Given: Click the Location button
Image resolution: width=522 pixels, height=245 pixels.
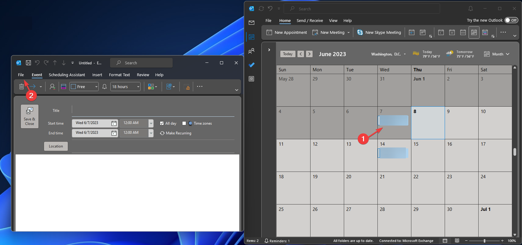Looking at the screenshot, I should click(x=56, y=146).
